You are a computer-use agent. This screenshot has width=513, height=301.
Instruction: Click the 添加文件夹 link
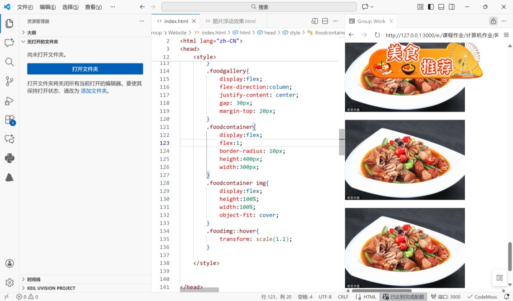(x=94, y=91)
